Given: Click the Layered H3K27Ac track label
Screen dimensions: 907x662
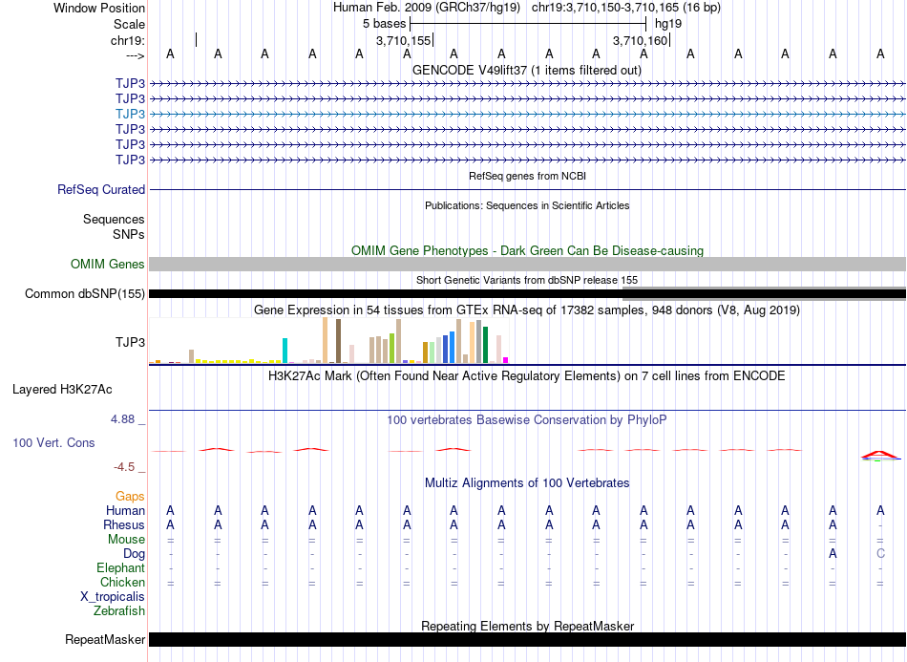Looking at the screenshot, I should 62,390.
